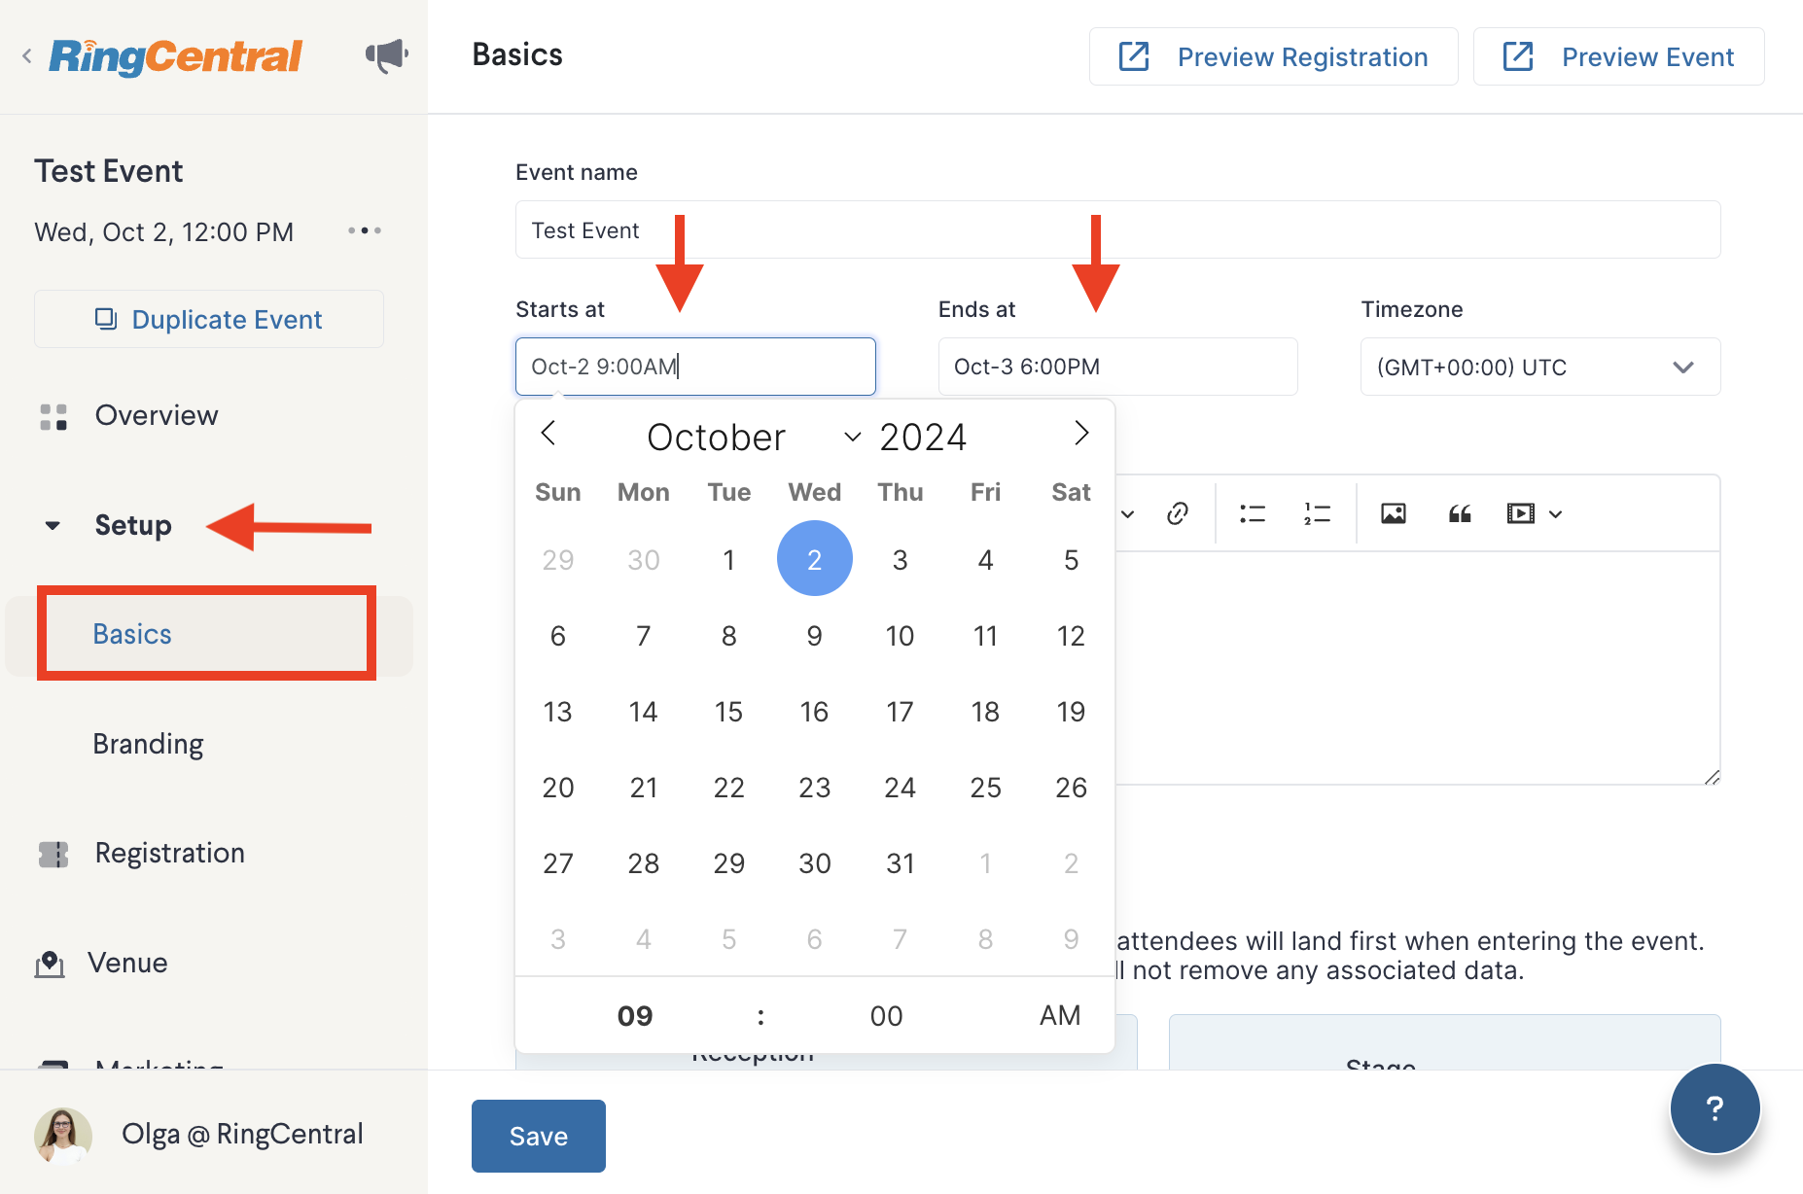The height and width of the screenshot is (1194, 1803).
Task: Open the Branding menu item
Action: (x=148, y=744)
